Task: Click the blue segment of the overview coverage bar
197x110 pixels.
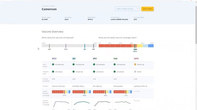Action: [x=151, y=46]
